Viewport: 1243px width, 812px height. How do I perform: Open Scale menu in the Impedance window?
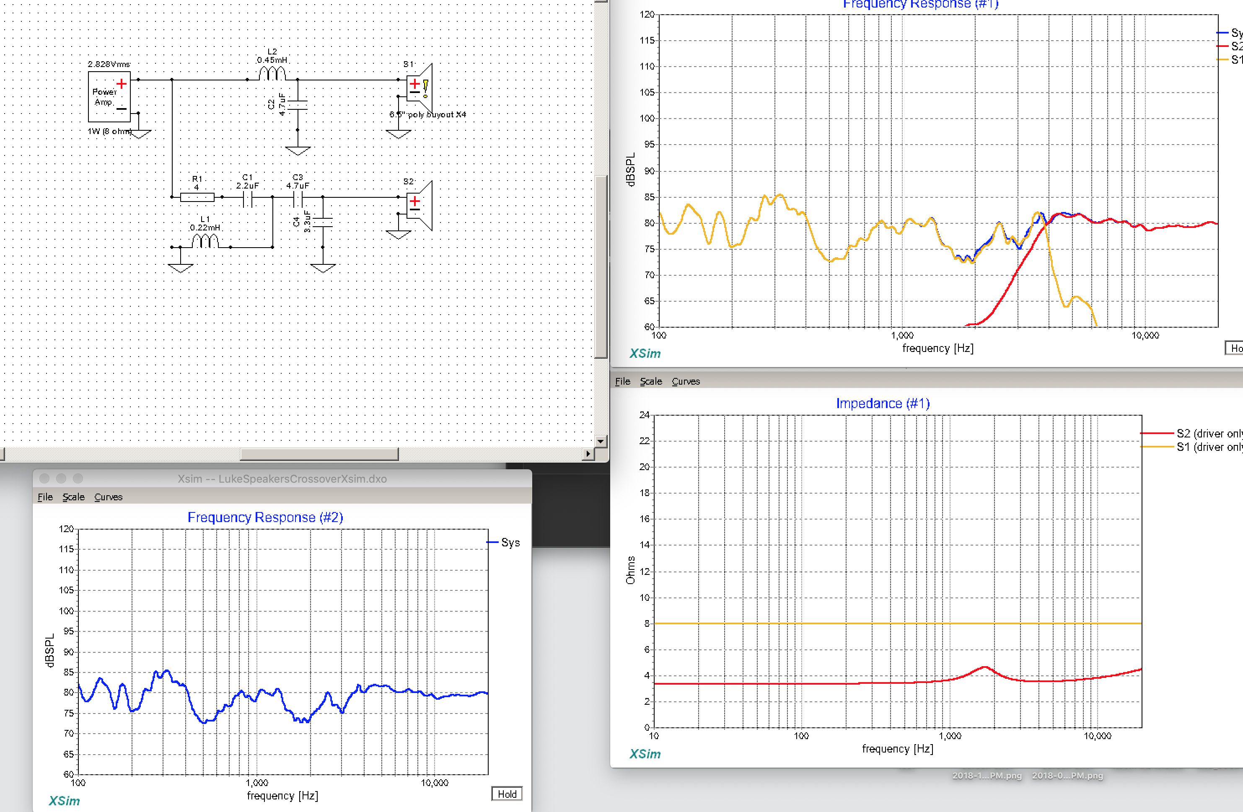click(651, 381)
